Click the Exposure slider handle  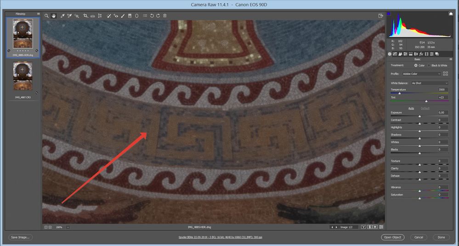click(x=419, y=116)
